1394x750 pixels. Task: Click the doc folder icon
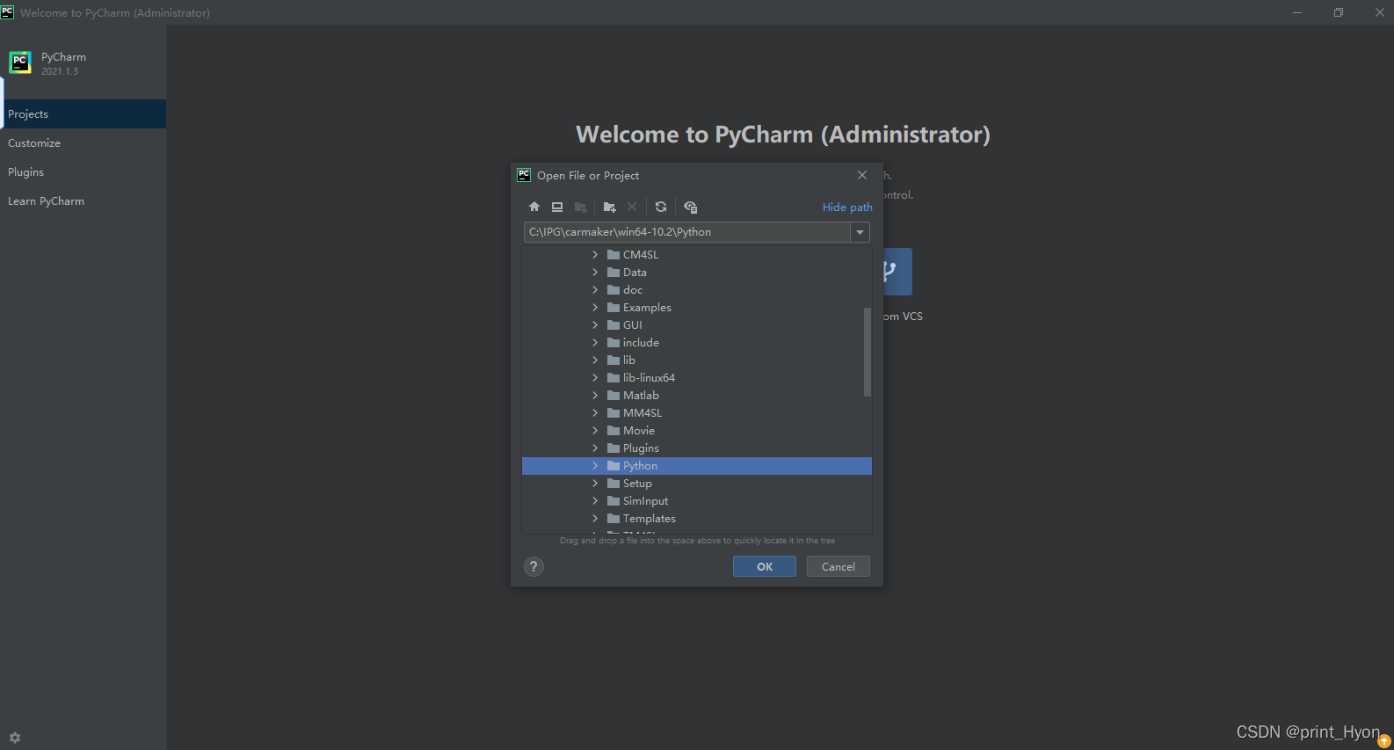(x=614, y=290)
